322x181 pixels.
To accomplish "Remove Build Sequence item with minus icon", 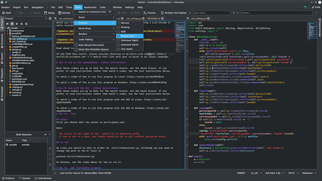I will point(50,135).
